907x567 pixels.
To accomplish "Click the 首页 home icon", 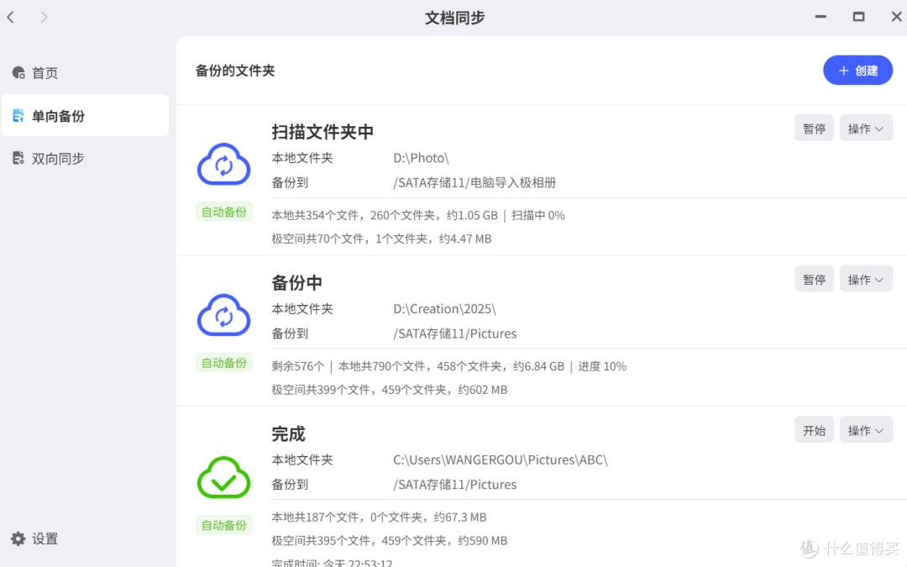I will (18, 73).
